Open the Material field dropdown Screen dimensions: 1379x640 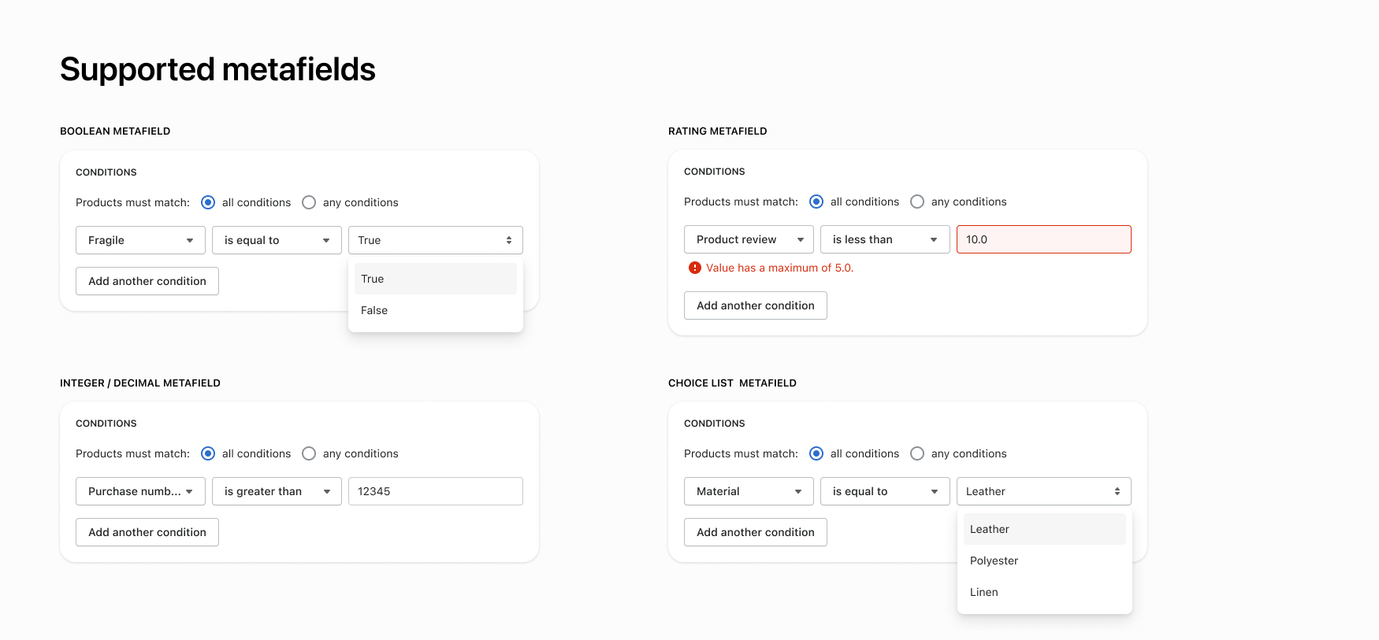(x=749, y=491)
